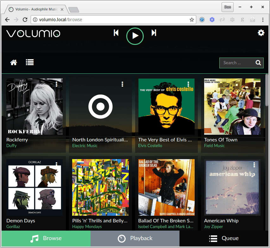Screen dimensions: 270x248
Task: Reload the browser page
Action: tap(25, 20)
